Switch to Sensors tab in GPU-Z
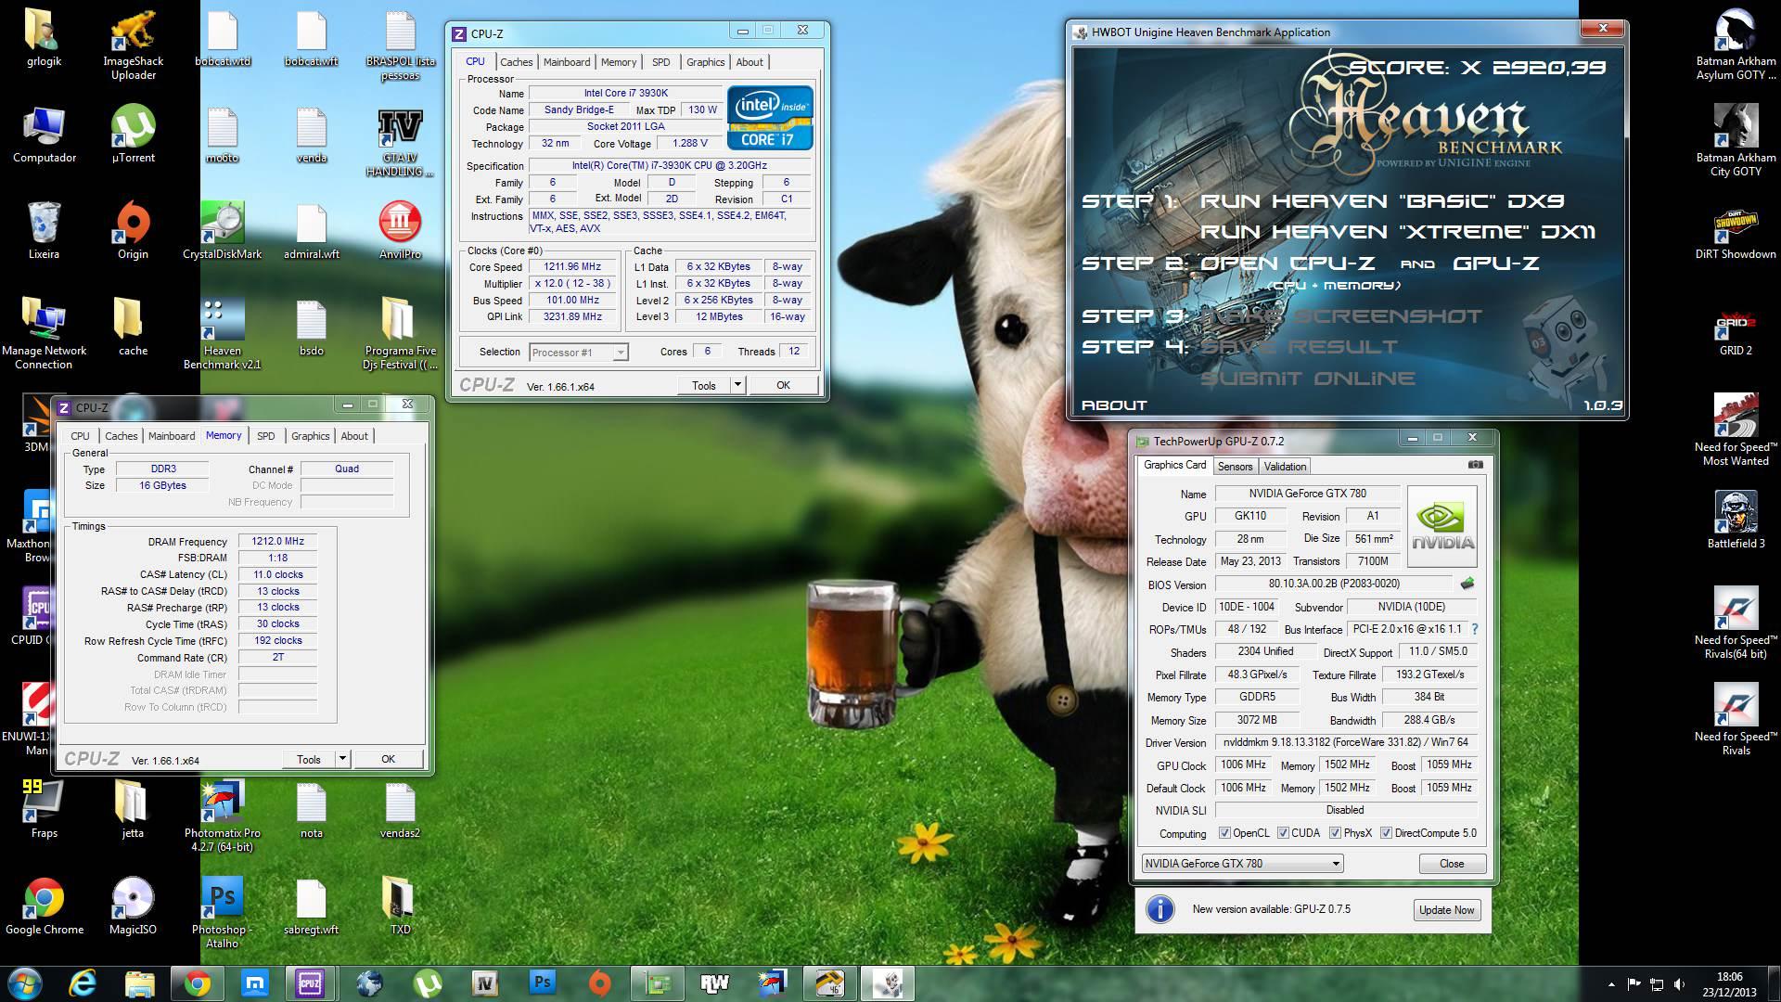The width and height of the screenshot is (1781, 1002). 1235,467
